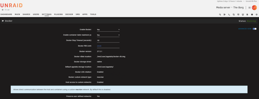Viewport: 259px width, 99px height.
Task: Go to the Dashboard tab
Action: [6, 14]
